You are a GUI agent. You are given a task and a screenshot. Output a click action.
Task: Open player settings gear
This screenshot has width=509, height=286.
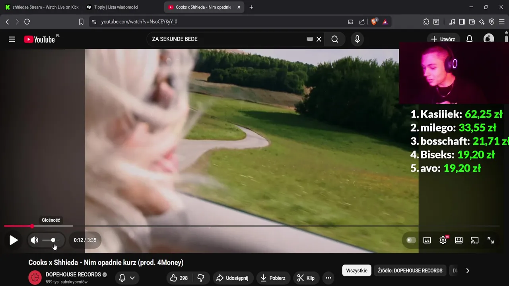tap(443, 240)
